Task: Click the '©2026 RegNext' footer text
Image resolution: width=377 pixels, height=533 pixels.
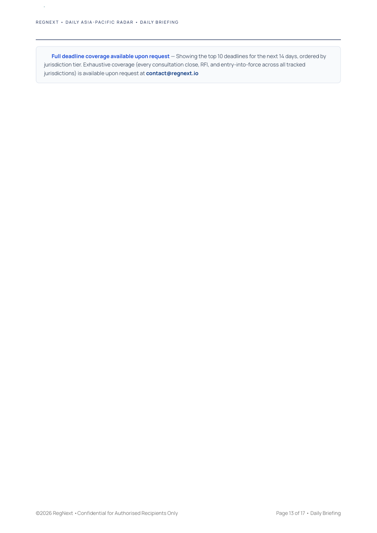Action: [x=54, y=513]
